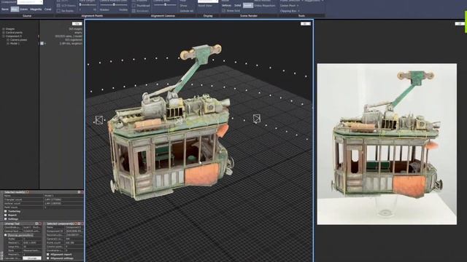Toggle the Thumbnail checkbox in Alignment Cameras

pos(134,5)
